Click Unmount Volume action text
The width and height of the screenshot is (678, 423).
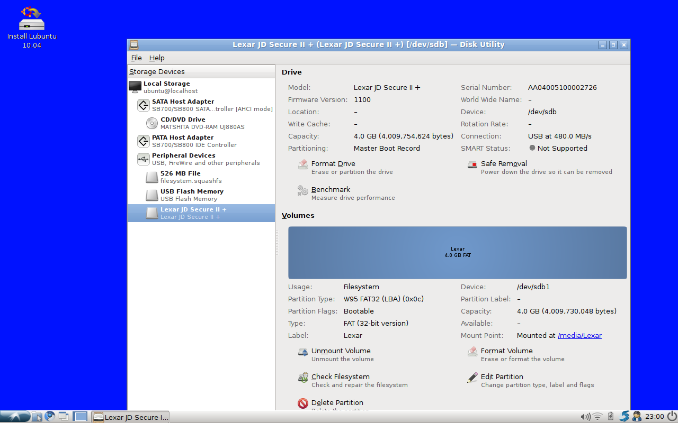click(x=341, y=351)
